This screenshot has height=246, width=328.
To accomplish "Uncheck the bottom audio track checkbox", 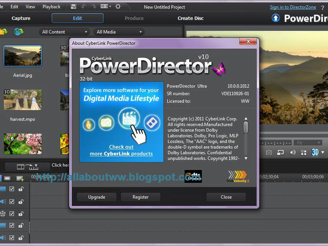I will point(12,238).
